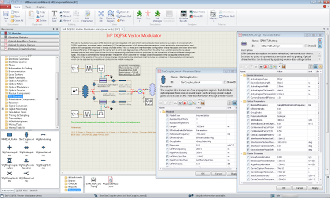Click the Add Text tool

coord(54,15)
